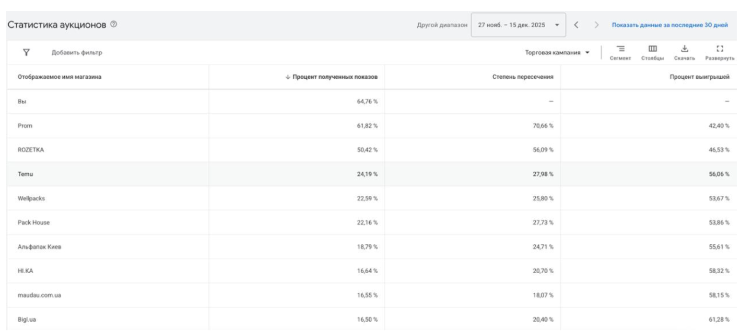Click Добавить фильтр to add a filter
This screenshot has width=740, height=331.
[x=77, y=53]
